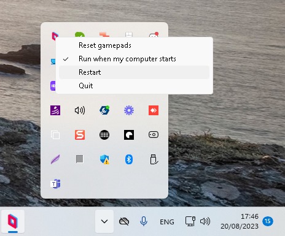Open the orange Snagit S icon
The image size is (285, 236).
(80, 135)
